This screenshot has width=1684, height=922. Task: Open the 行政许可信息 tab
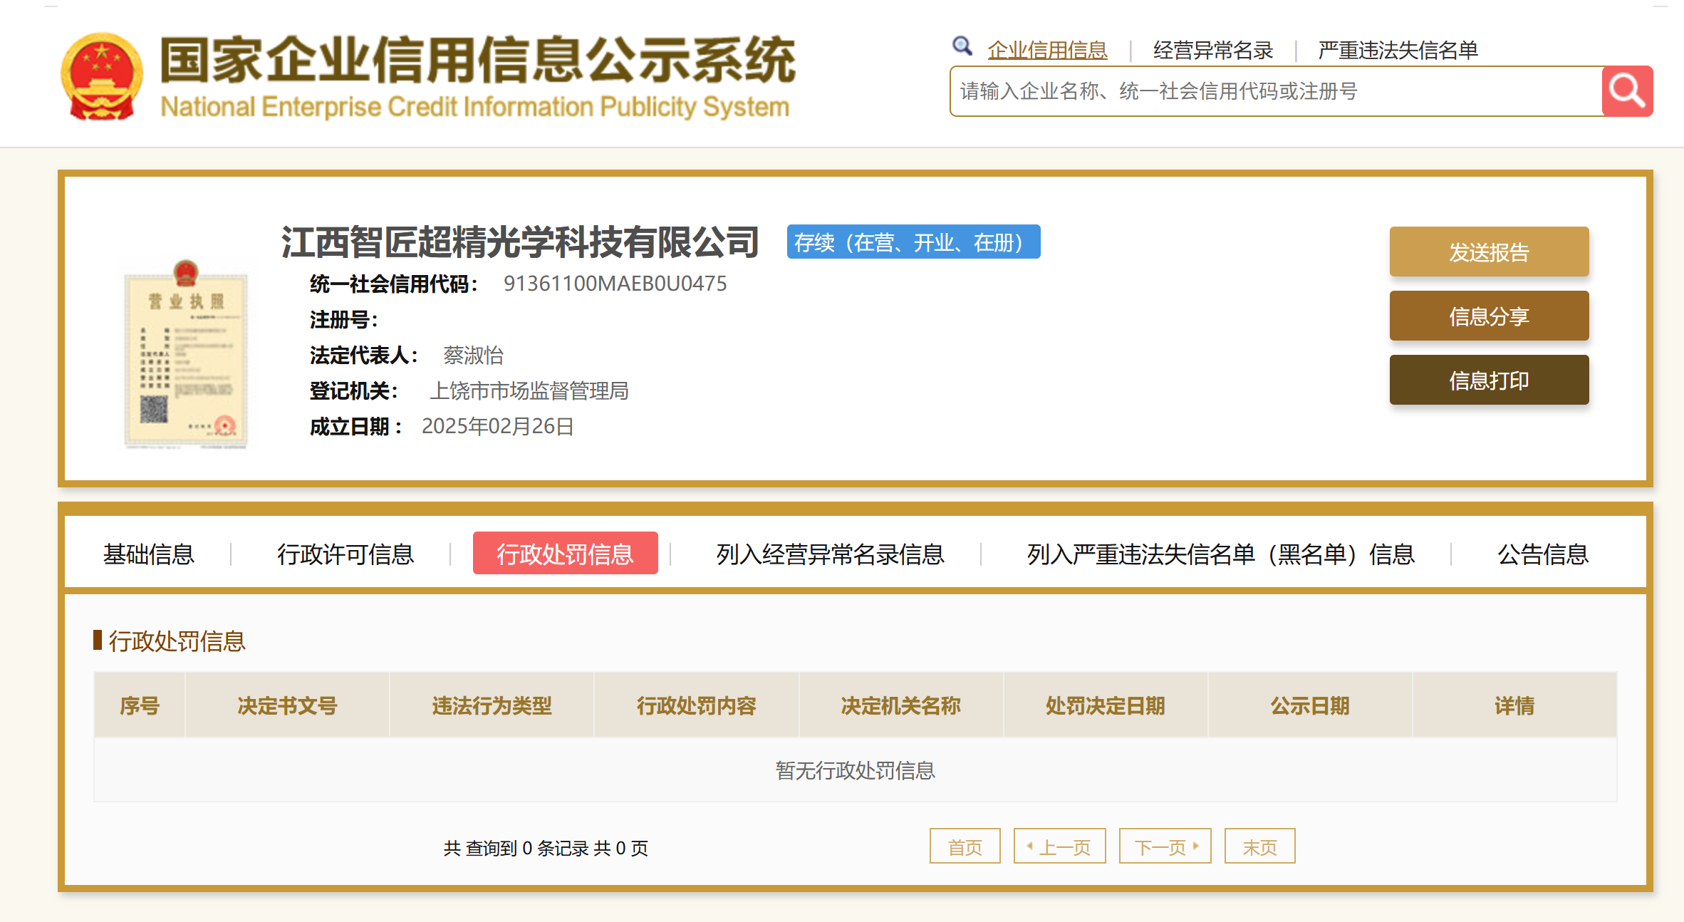pos(345,554)
